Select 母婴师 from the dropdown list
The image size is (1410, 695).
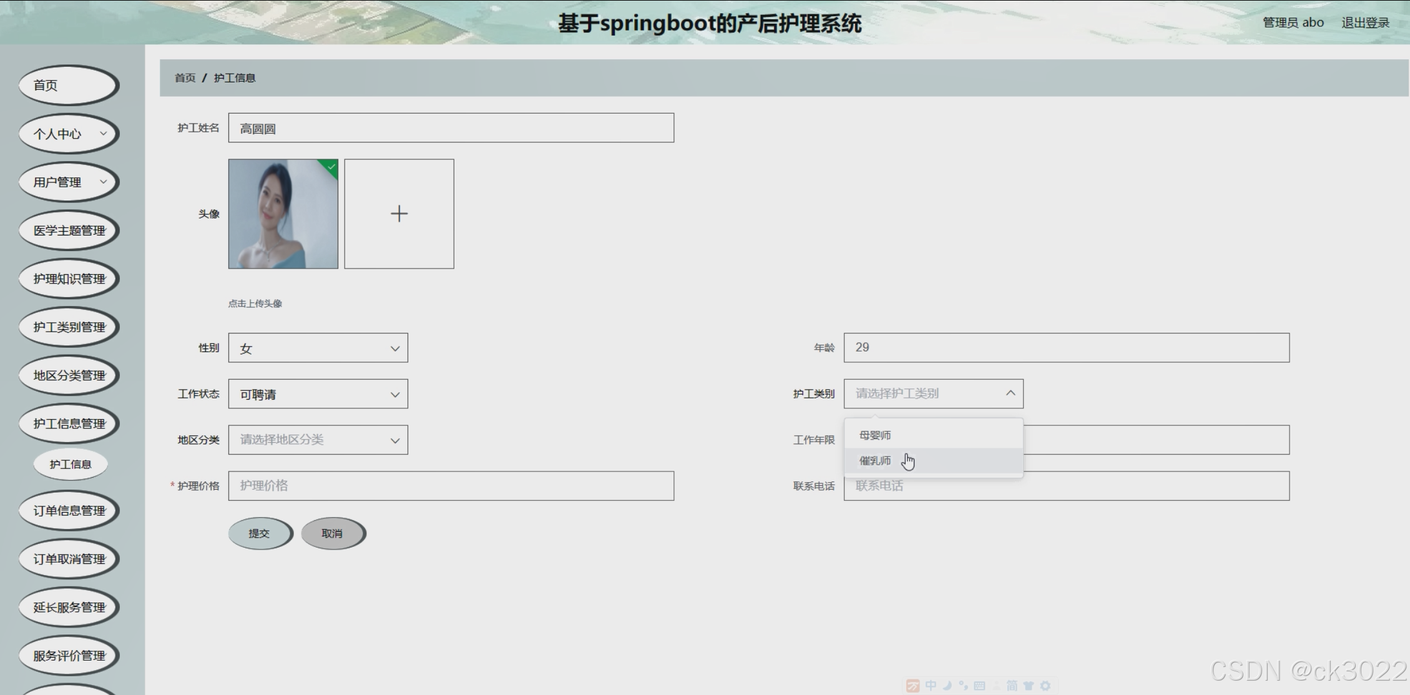point(875,435)
